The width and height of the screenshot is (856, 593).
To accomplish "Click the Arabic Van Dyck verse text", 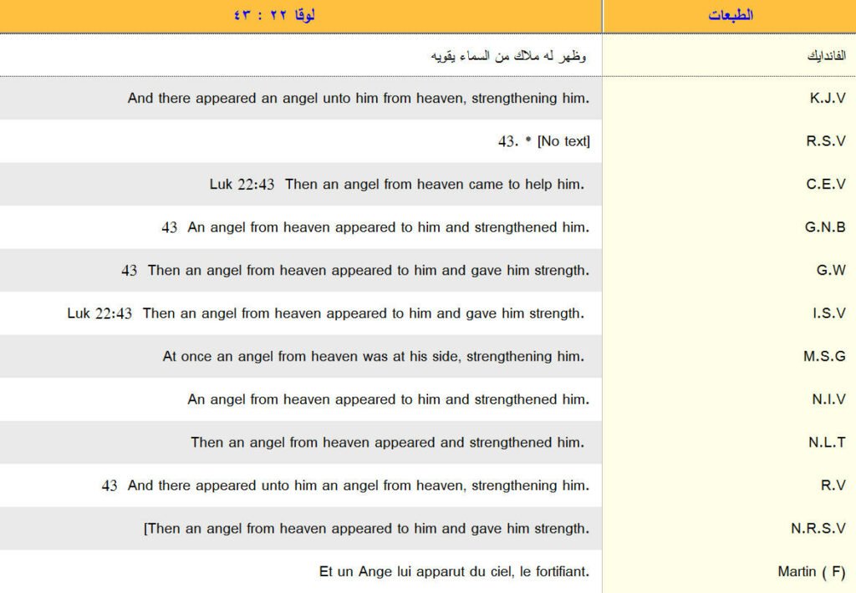I will tap(508, 56).
